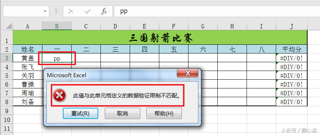Close the Microsoft Excel dialog

187,73
